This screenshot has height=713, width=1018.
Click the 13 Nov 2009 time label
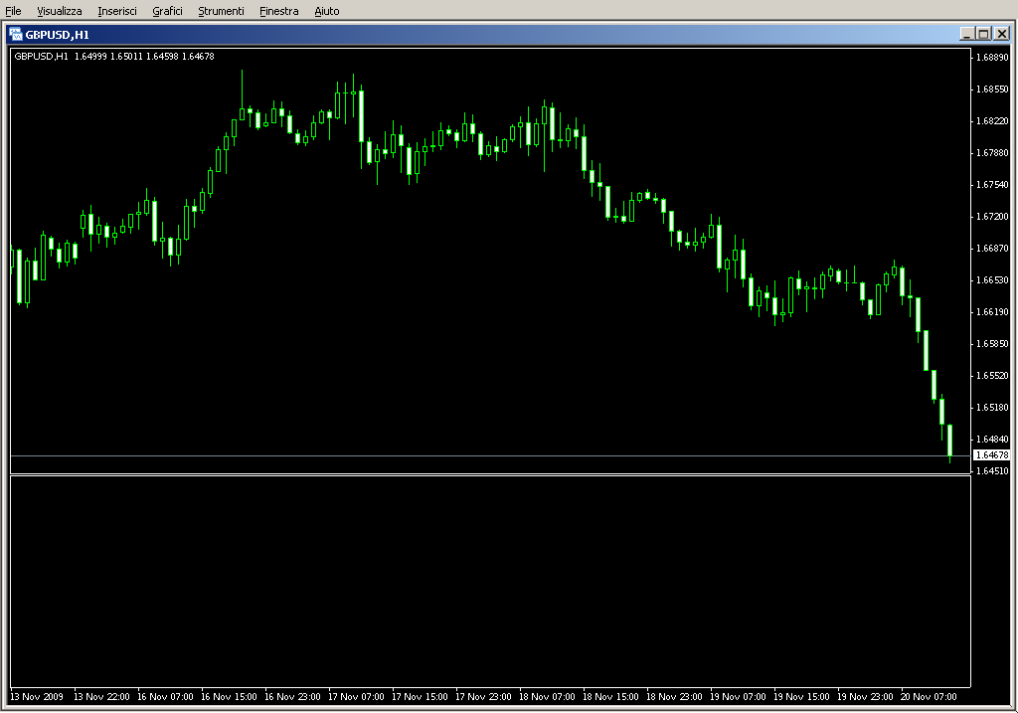coord(37,697)
